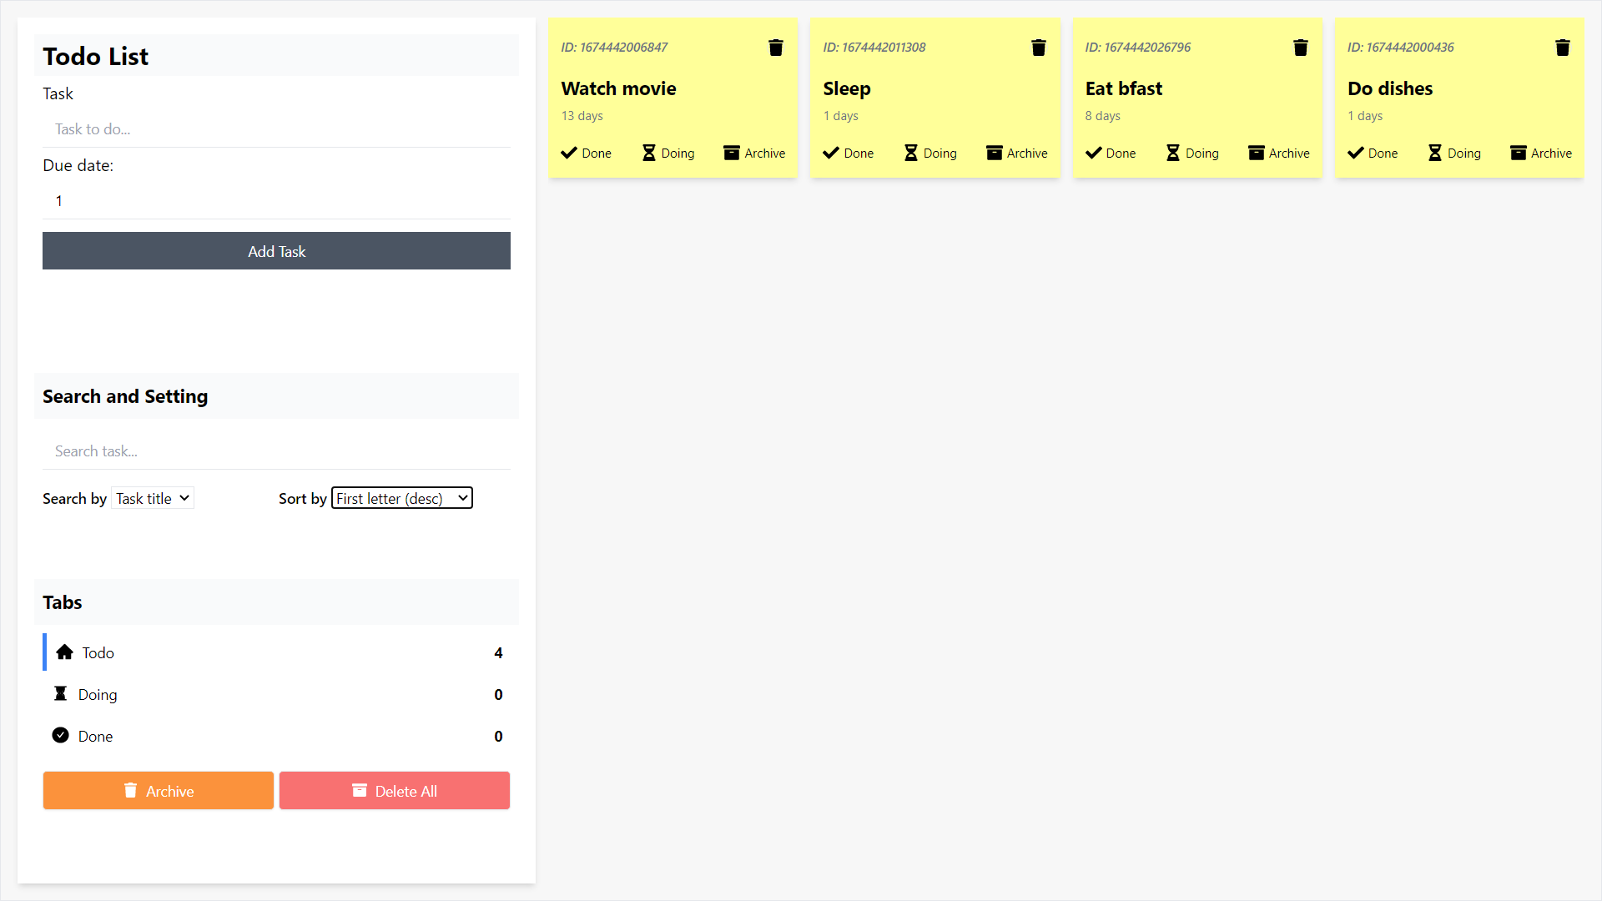Viewport: 1602px width, 901px height.
Task: Click trash icon on Do dishes card
Action: [x=1562, y=48]
